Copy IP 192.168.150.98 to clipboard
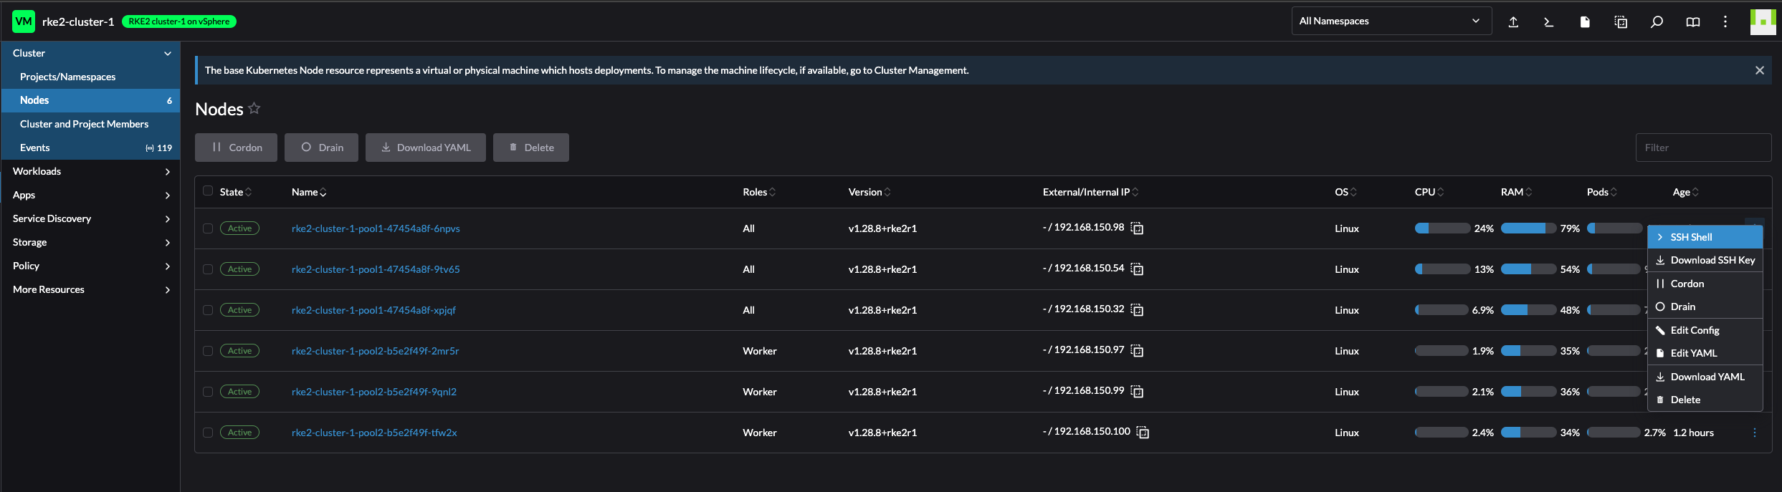 pos(1137,228)
